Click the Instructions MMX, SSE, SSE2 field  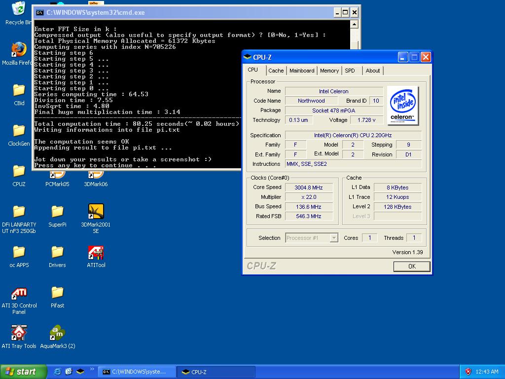(353, 164)
